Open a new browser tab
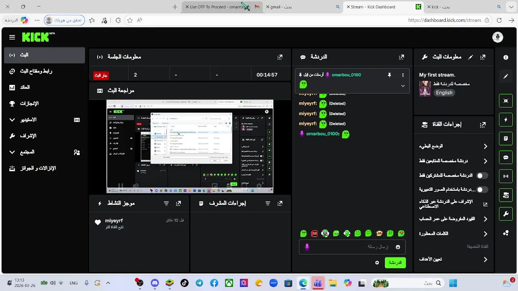 (x=175, y=7)
